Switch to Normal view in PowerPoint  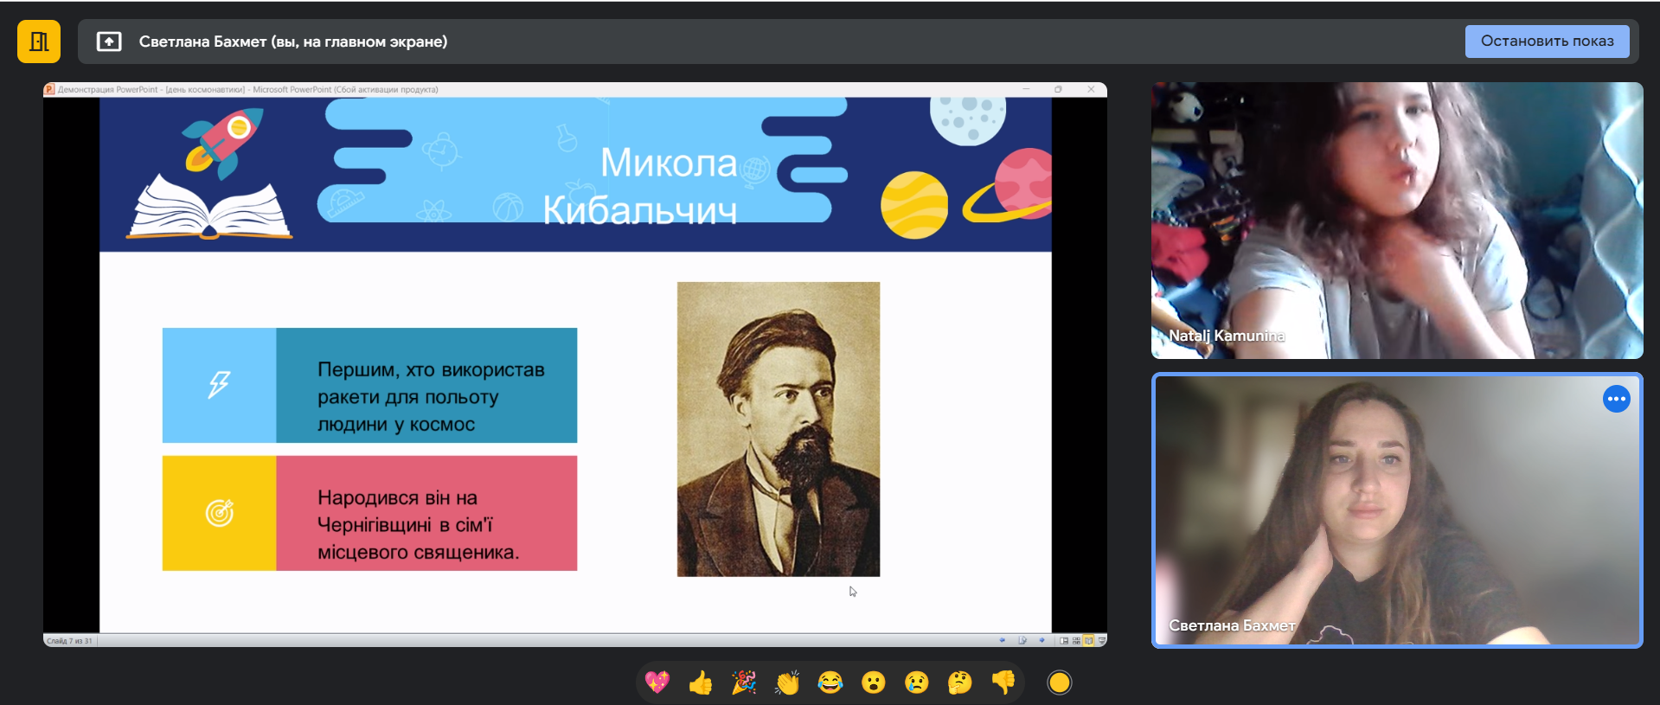pos(1064,640)
